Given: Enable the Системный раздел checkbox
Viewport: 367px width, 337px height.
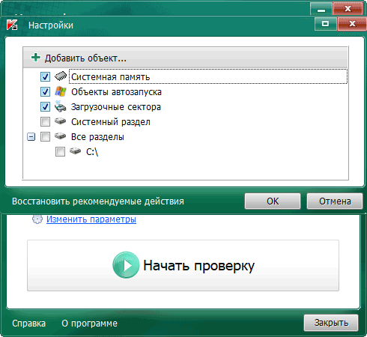Looking at the screenshot, I should point(45,122).
